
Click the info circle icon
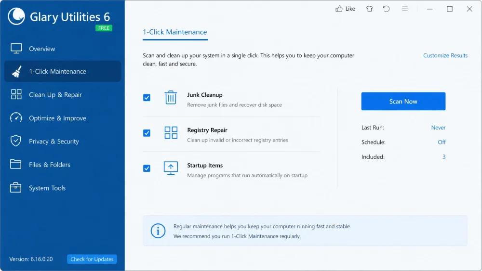pos(158,231)
